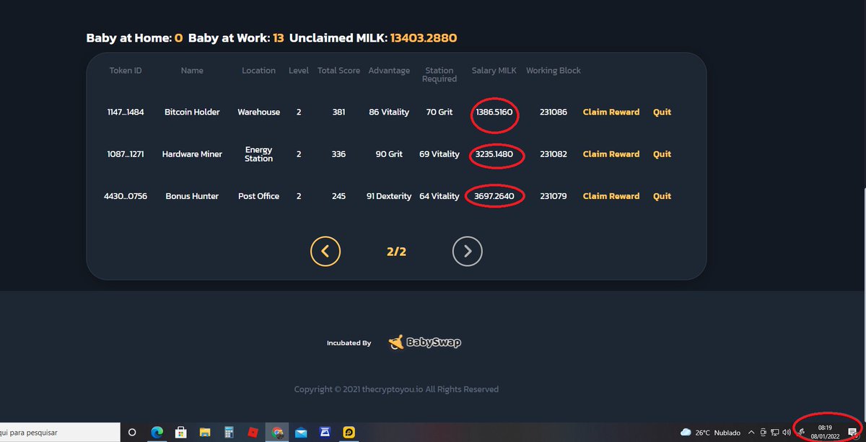Image resolution: width=866 pixels, height=442 pixels.
Task: Open network status tray icon
Action: tap(774, 433)
